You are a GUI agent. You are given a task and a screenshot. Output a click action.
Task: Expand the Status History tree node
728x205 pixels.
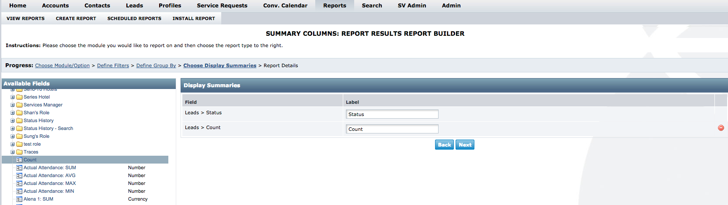[x=13, y=120]
